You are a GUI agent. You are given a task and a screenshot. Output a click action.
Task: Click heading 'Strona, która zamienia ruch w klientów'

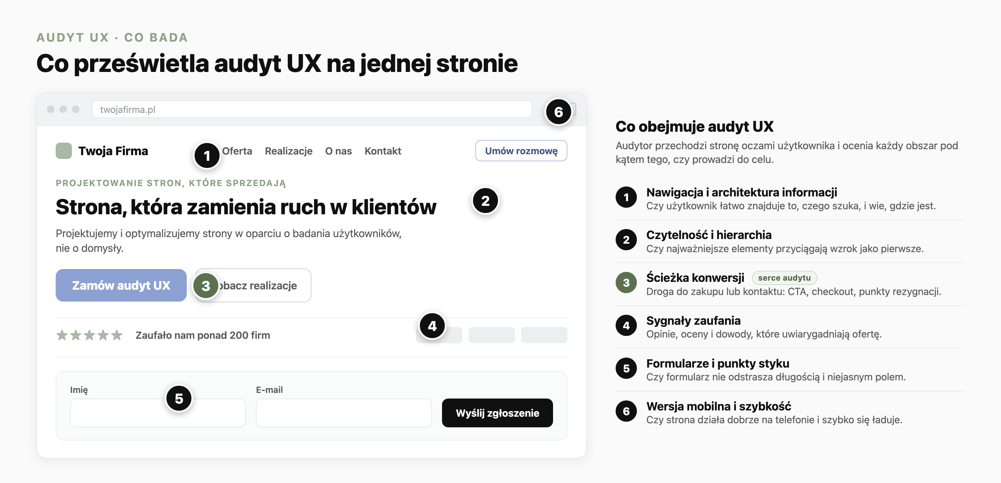point(246,207)
